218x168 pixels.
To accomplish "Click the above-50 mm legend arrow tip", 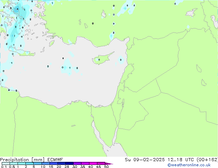I will pos(109,164).
